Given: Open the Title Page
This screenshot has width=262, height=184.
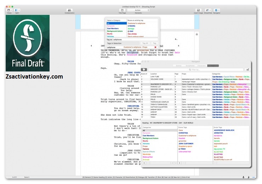Looking at the screenshot, I should [x=122, y=10].
